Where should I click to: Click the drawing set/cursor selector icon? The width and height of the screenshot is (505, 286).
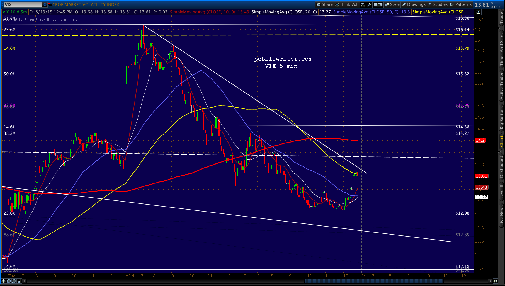pos(19,281)
